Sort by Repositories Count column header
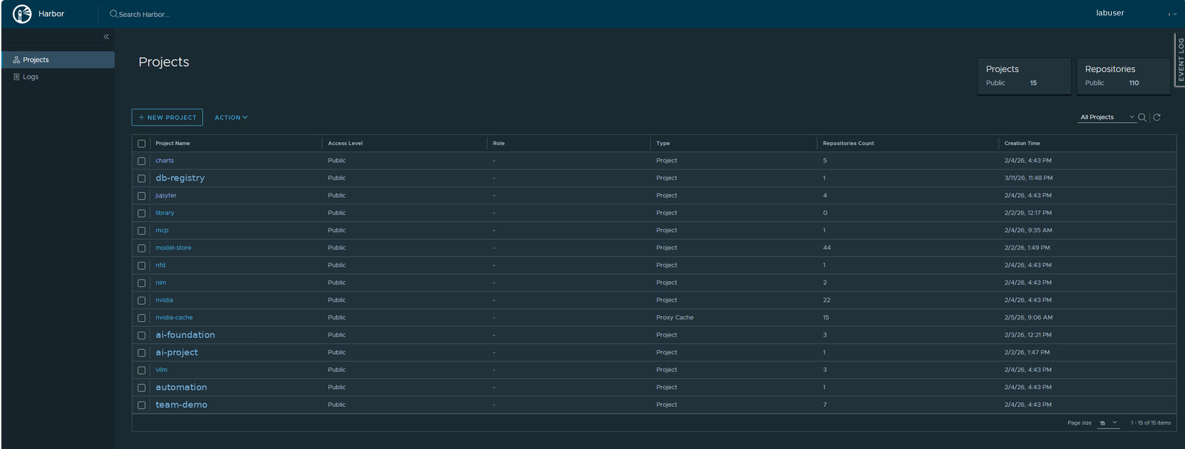Screen dimensions: 1185x449 pyautogui.click(x=848, y=144)
